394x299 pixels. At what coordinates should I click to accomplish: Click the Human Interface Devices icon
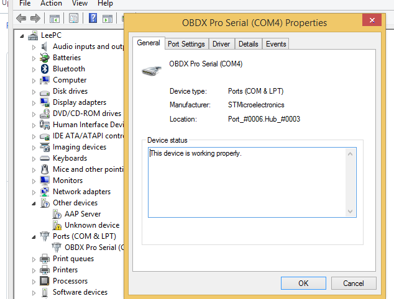coord(45,125)
